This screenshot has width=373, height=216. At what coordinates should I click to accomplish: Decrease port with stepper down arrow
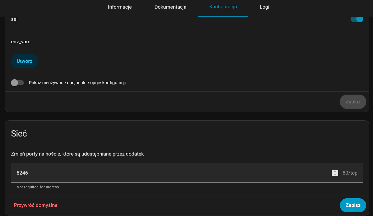click(335, 174)
